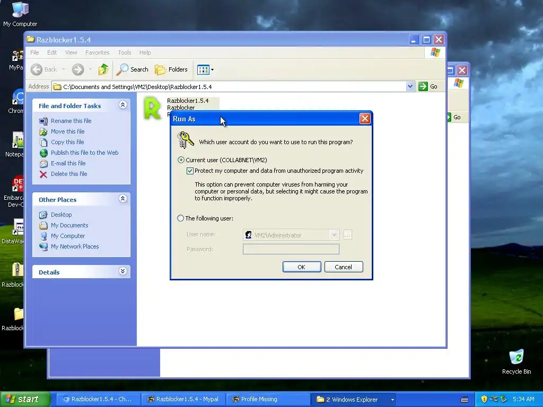Open the Help menu
This screenshot has height=407, width=543.
[x=145, y=52]
